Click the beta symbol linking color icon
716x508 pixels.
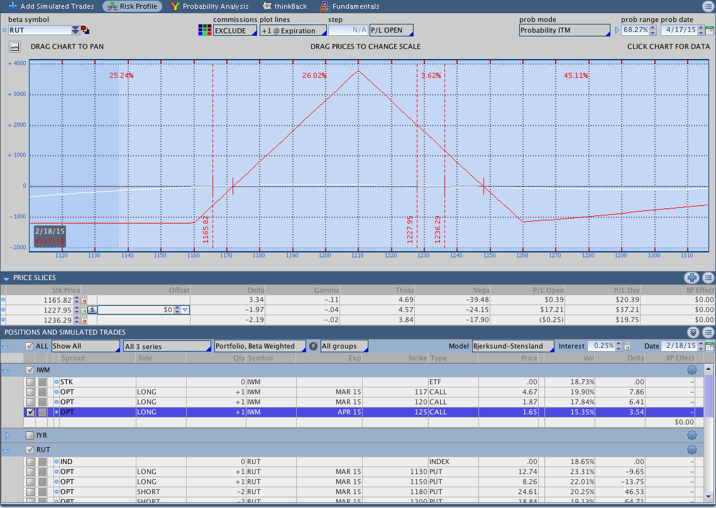pyautogui.click(x=85, y=30)
